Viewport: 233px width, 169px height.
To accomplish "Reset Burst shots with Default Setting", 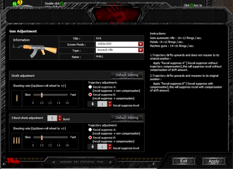I will pyautogui.click(x=126, y=118).
